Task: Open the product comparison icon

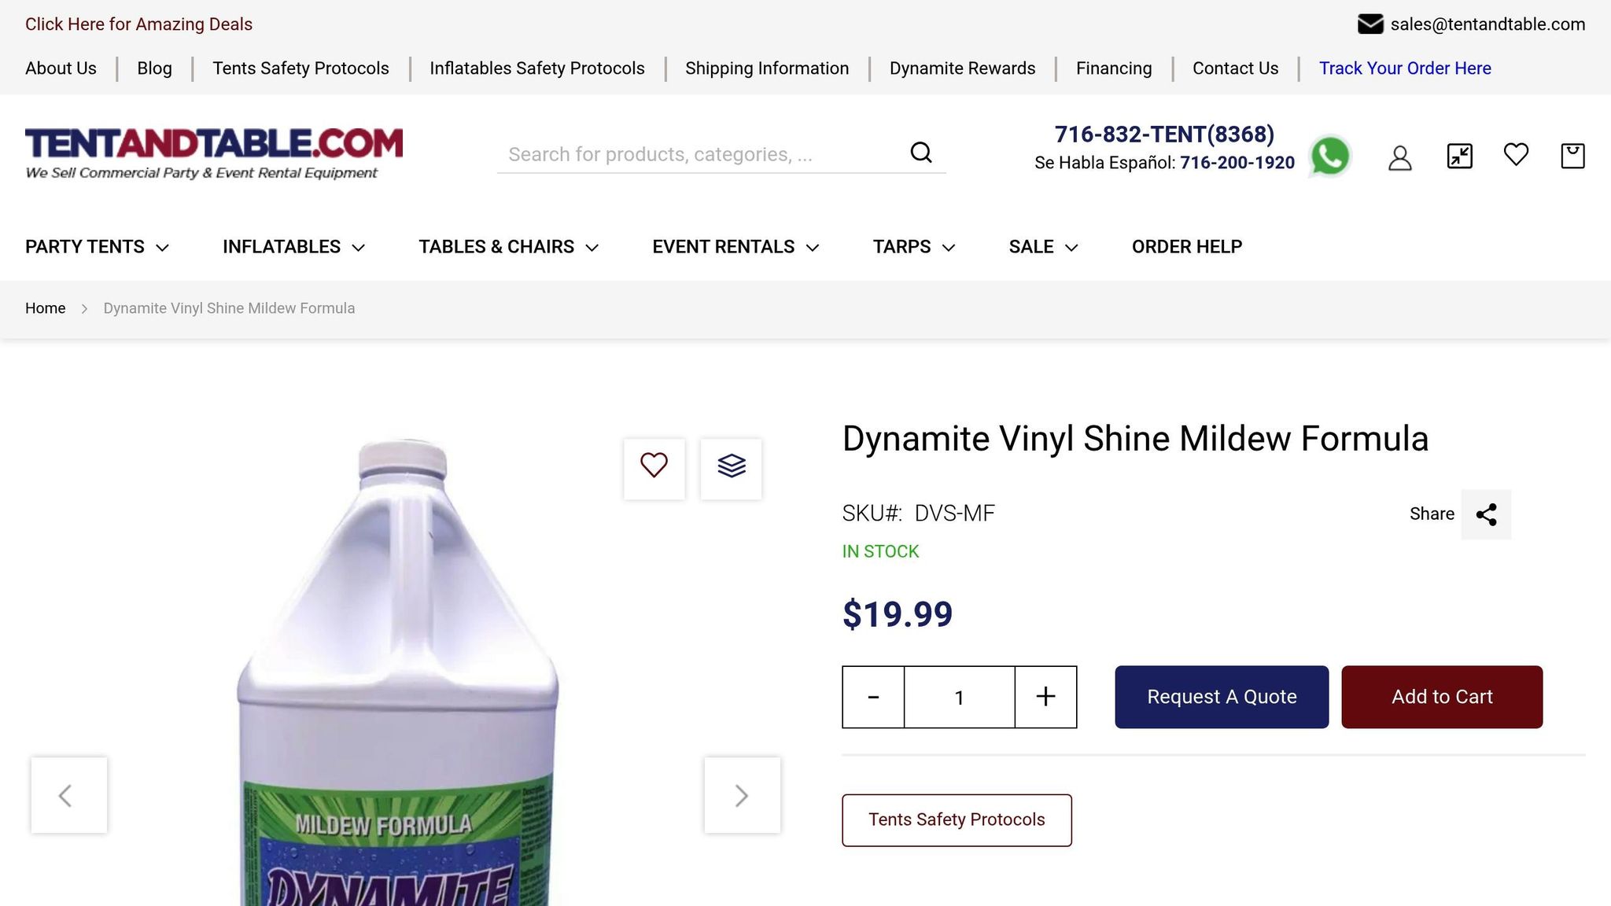Action: 1458,156
